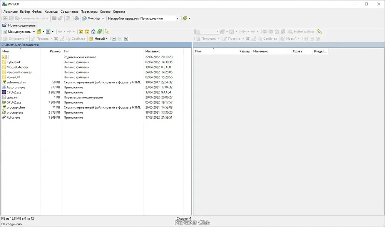Click the console terminal icon in main toolbar

54,18
